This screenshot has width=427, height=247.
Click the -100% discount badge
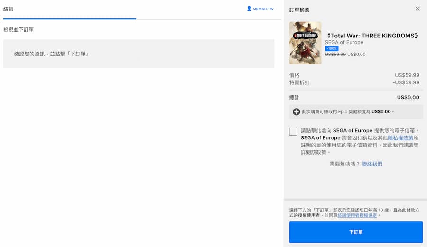(x=332, y=48)
